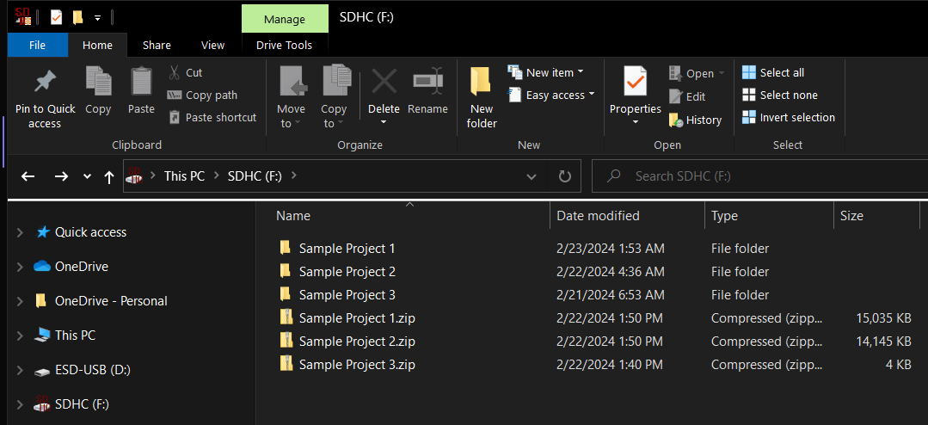Click the Pin to Quick access icon

(45, 83)
